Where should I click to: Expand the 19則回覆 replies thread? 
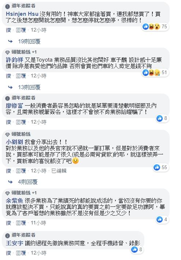(x=29, y=41)
